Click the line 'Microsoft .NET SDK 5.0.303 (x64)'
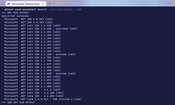Viewport: 175px width, 105px height. click(x=29, y=22)
